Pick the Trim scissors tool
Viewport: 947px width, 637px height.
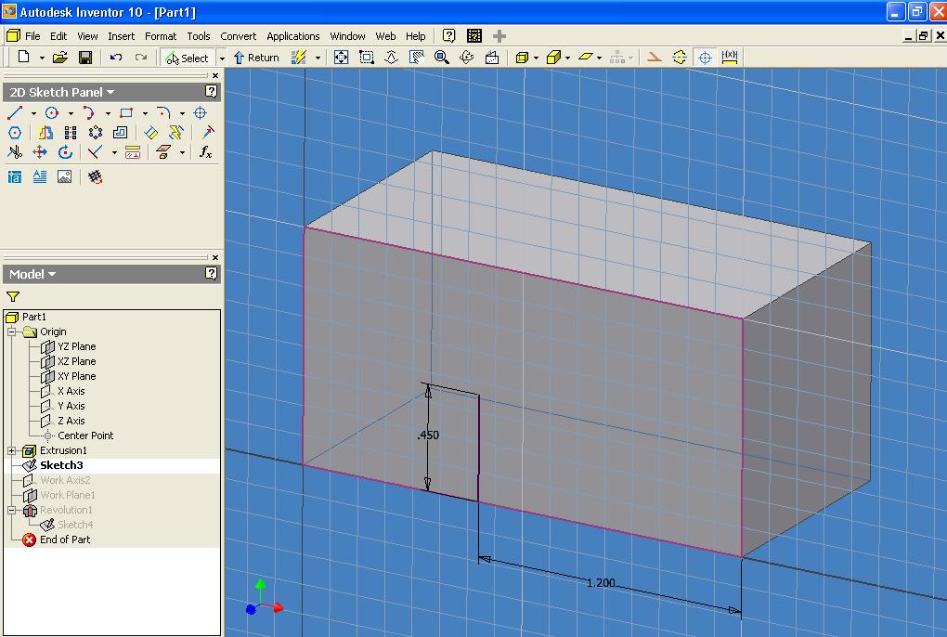(15, 152)
